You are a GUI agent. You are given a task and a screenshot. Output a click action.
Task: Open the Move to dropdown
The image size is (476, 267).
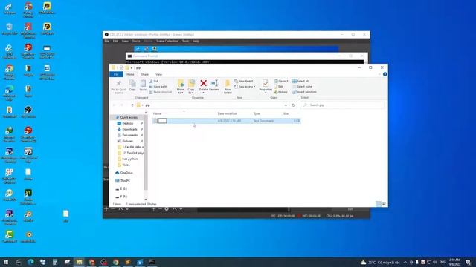pyautogui.click(x=180, y=87)
